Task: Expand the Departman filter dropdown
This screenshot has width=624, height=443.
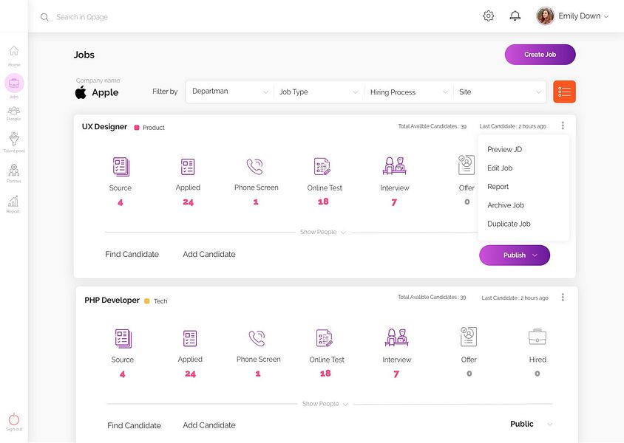Action: pos(229,92)
